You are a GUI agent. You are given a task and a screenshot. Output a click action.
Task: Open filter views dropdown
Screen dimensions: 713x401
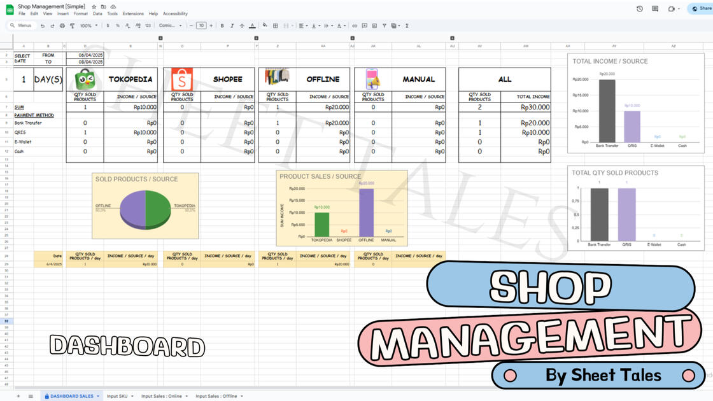(395, 26)
